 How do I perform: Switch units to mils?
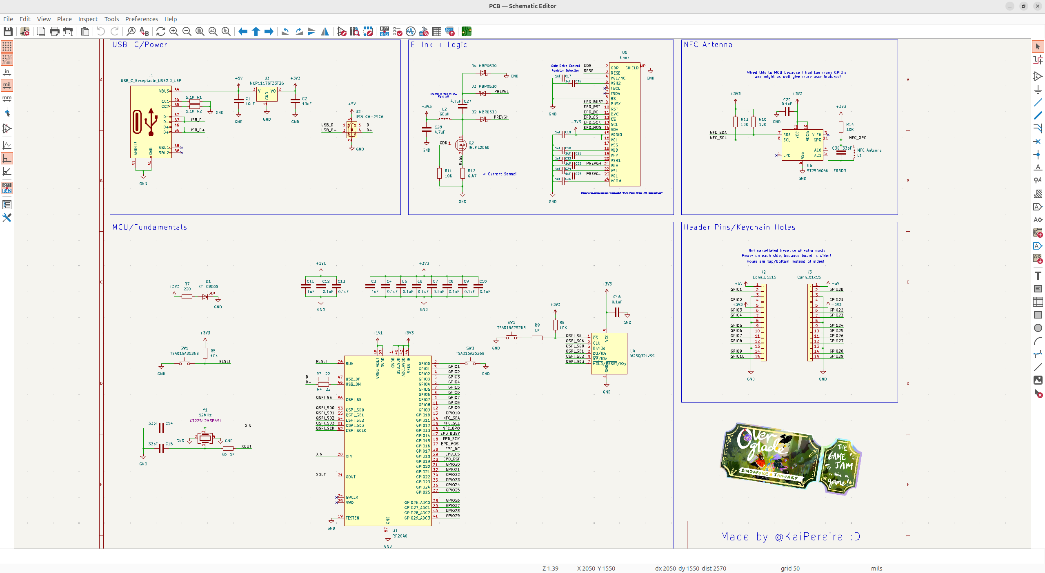[x=7, y=86]
